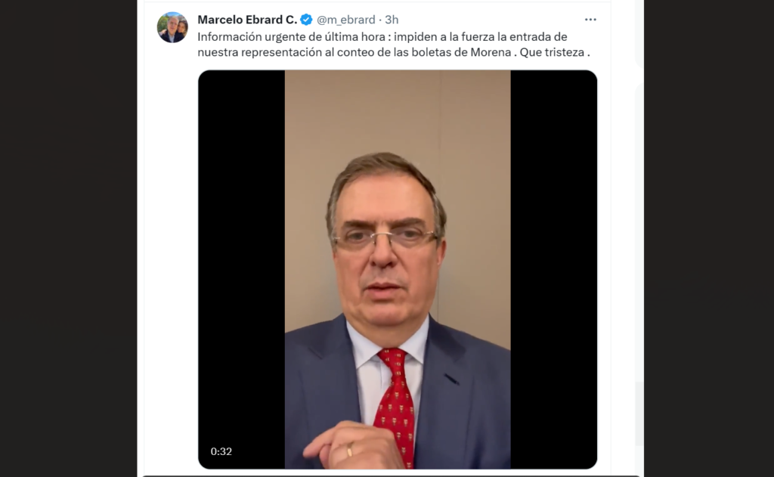Click the video's right black letterbox area
The width and height of the screenshot is (774, 477).
(553, 269)
